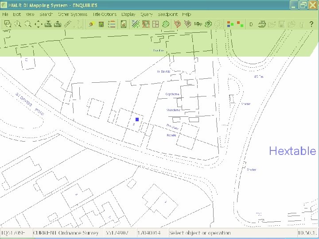This screenshot has height=239, width=319.
Task: Open the Display menu
Action: [x=128, y=14]
